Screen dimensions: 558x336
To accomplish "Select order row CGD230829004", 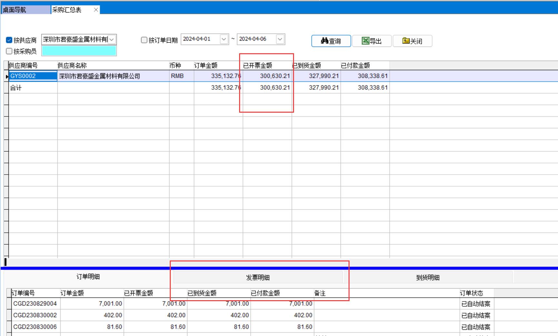I will tap(35, 303).
